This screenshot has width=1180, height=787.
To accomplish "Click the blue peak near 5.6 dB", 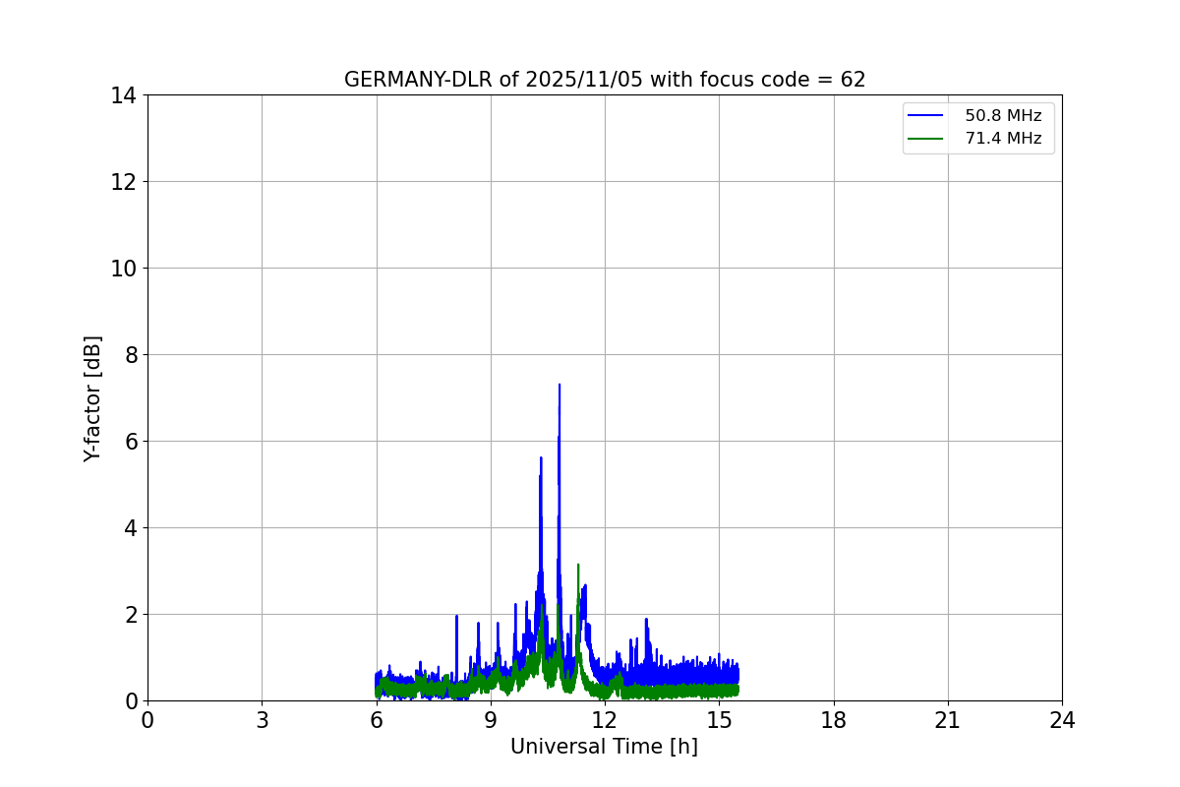I will [x=541, y=458].
